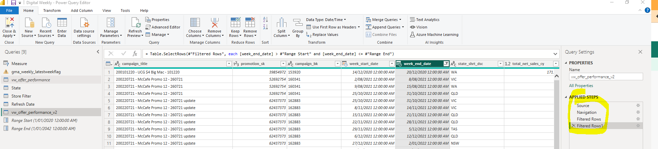
Task: Click Split Column icon
Action: (282, 22)
